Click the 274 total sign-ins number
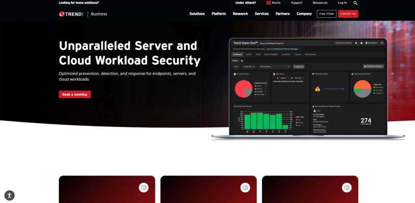Viewport: 415px width, 203px height. click(x=366, y=121)
